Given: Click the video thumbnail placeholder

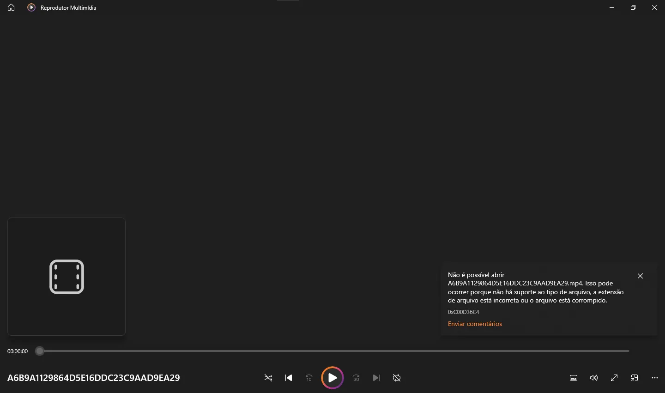Looking at the screenshot, I should [66, 277].
